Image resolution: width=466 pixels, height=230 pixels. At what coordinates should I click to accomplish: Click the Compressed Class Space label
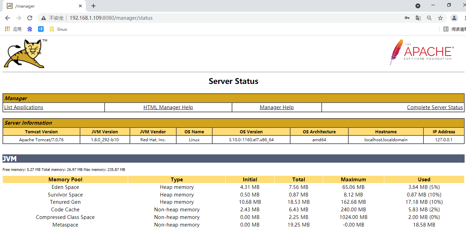pyautogui.click(x=65, y=217)
